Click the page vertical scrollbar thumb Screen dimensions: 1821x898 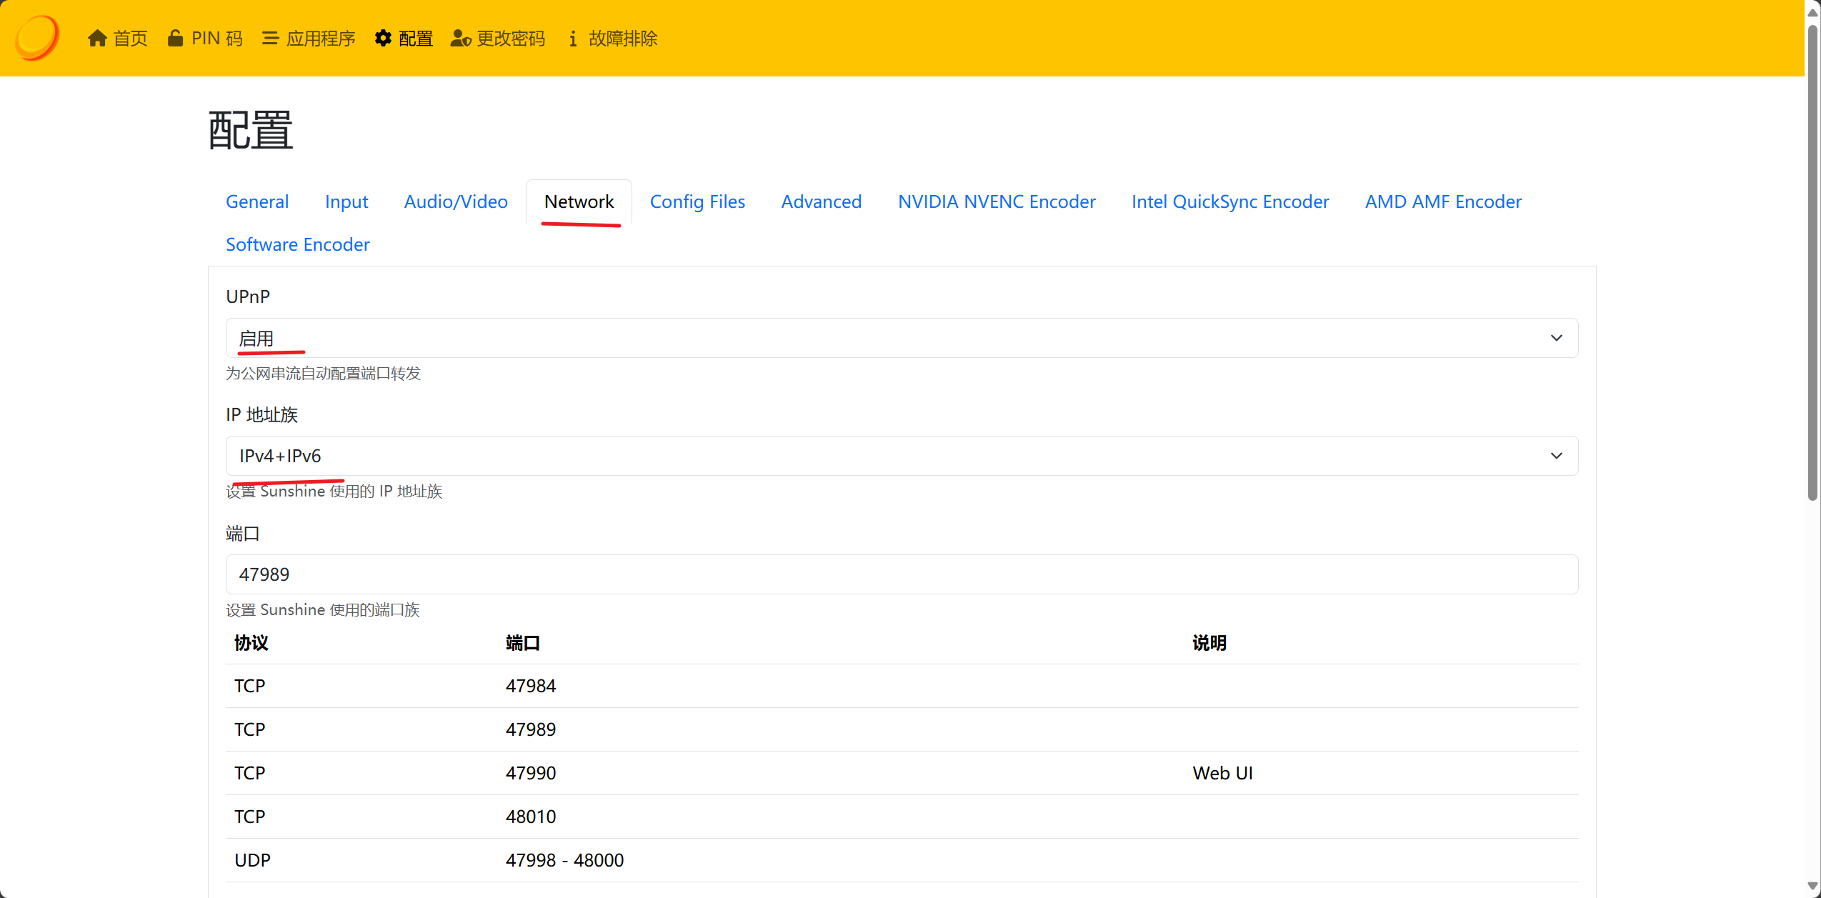[x=1812, y=263]
